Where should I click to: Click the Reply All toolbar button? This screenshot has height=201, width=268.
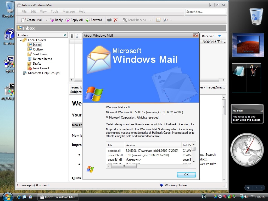(x=74, y=20)
